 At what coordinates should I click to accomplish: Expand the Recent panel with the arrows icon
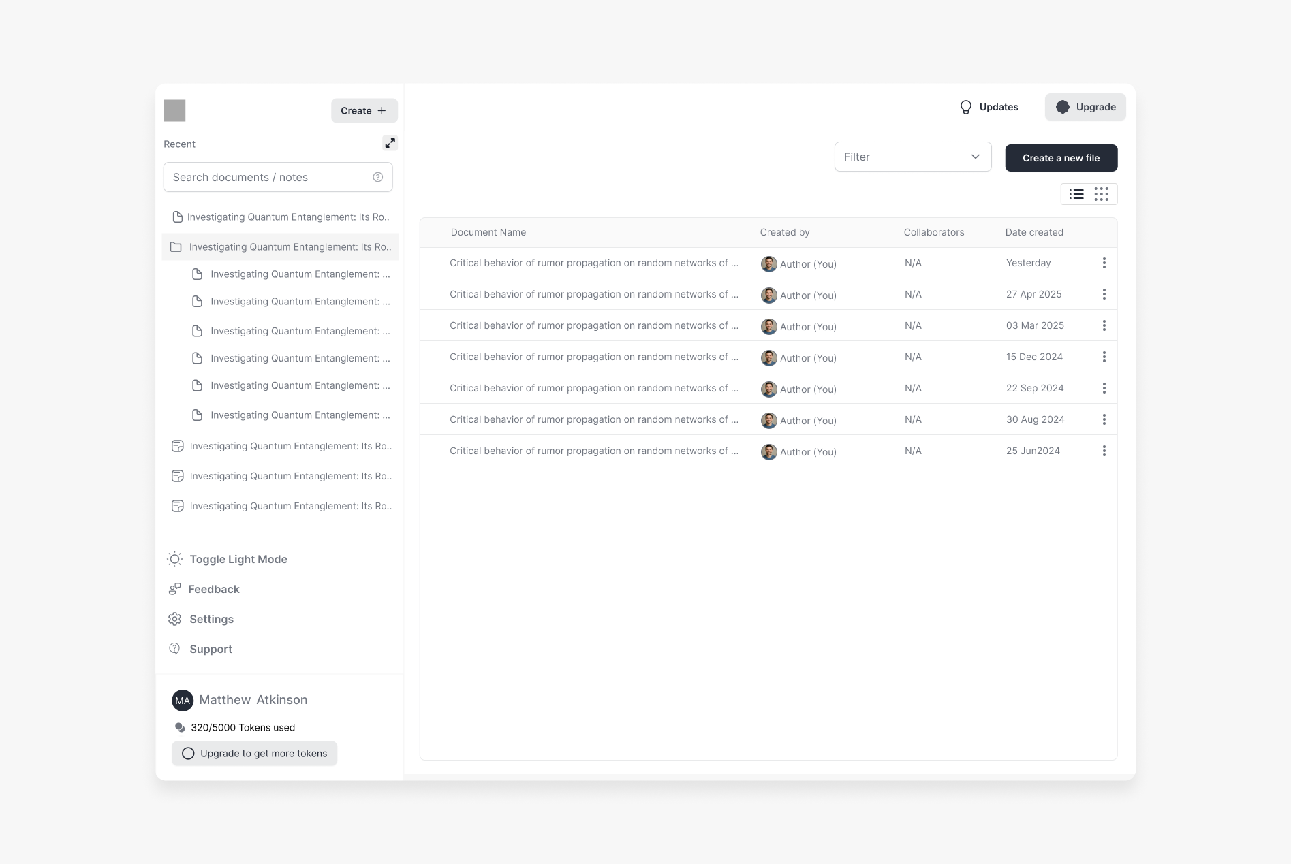(x=390, y=143)
